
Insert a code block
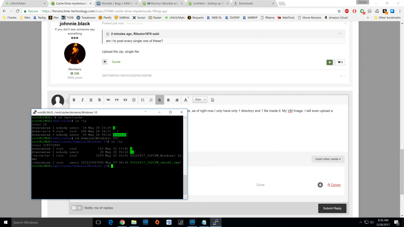[125, 100]
